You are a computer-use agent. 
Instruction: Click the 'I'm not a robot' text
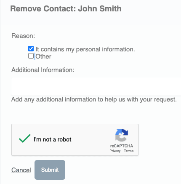click(53, 139)
